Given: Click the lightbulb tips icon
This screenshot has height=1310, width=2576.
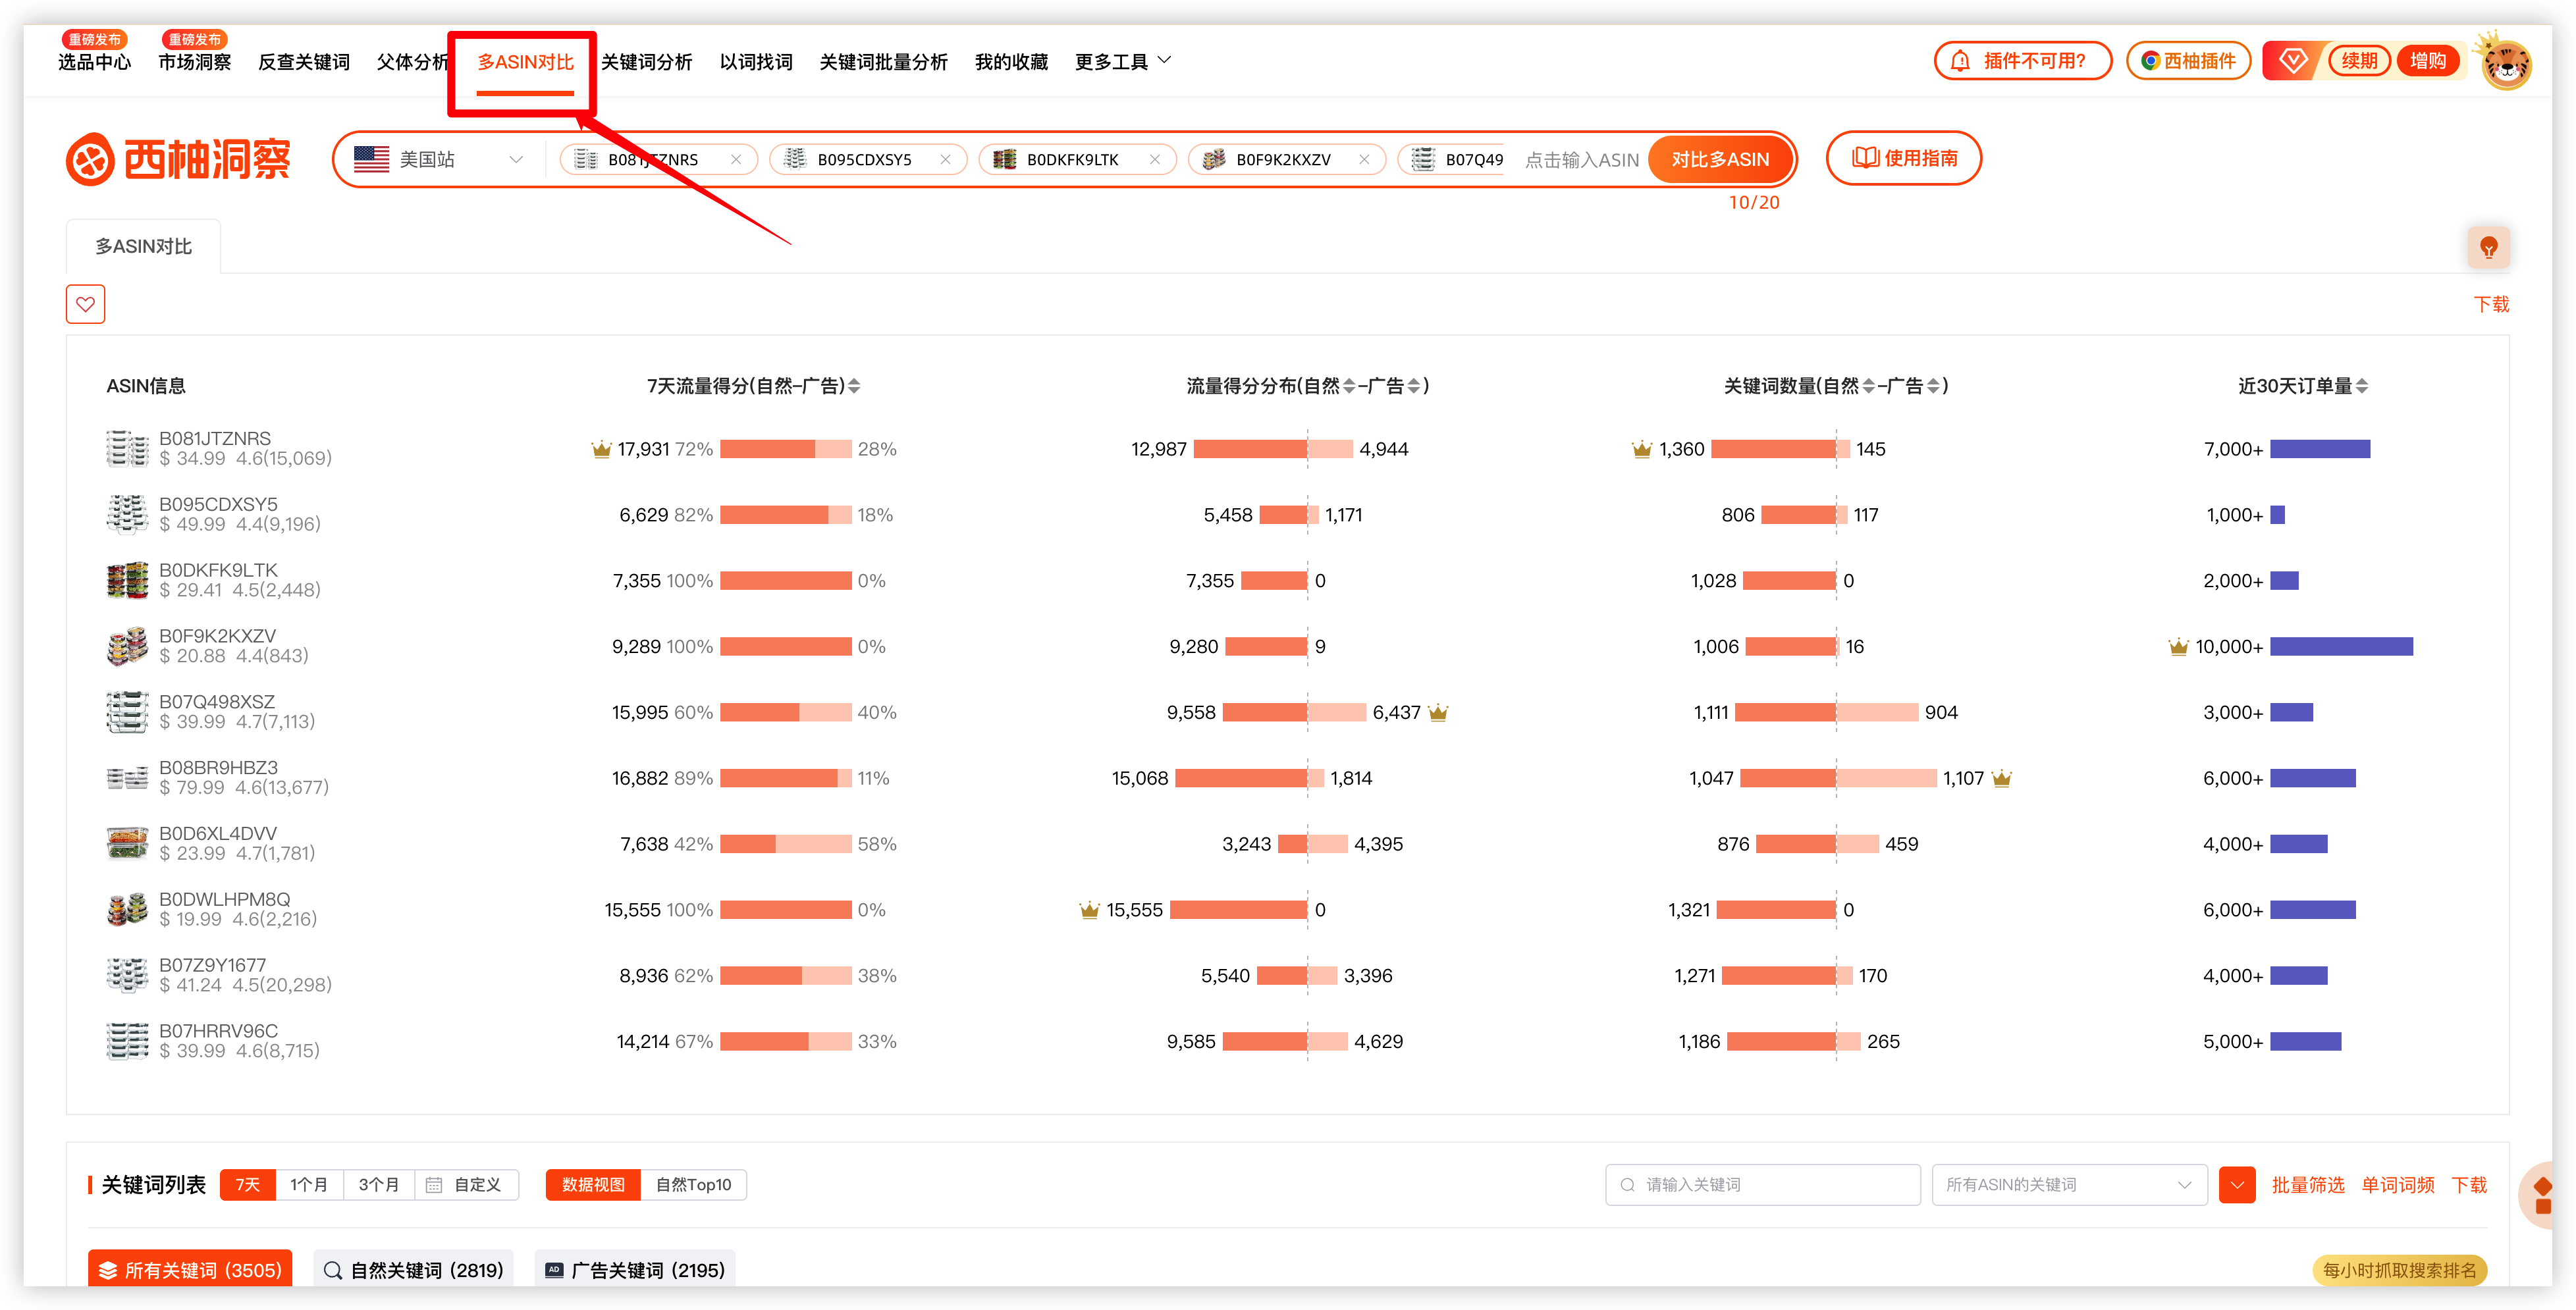Looking at the screenshot, I should (x=2488, y=247).
